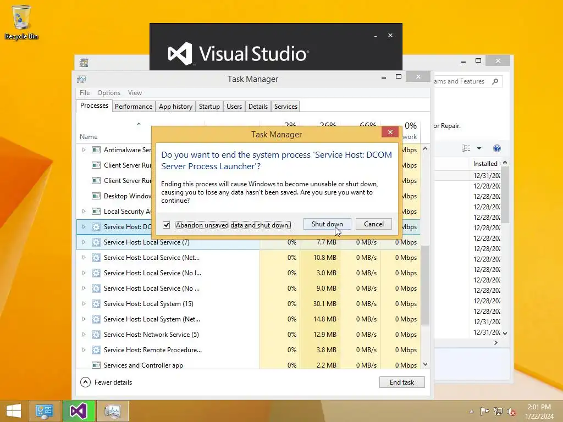Open the Options menu

point(109,92)
